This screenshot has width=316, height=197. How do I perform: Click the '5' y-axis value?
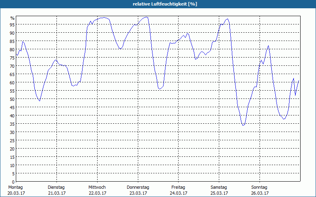(13, 174)
